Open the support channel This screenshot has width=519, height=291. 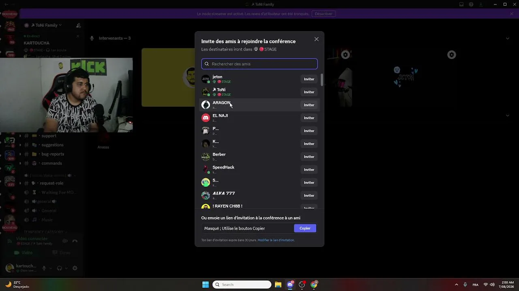[49, 136]
